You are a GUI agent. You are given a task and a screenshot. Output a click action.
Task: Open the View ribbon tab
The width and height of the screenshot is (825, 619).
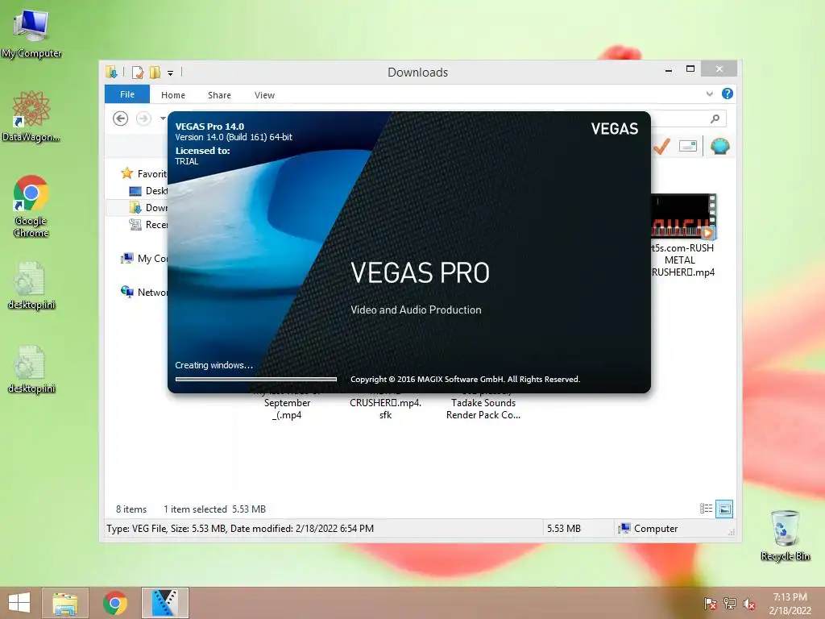coord(264,95)
